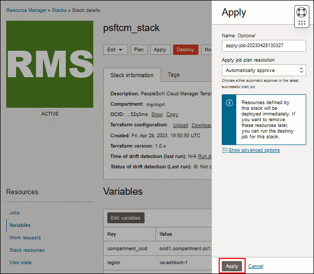Click the Value column header
Image resolution: width=314 pixels, height=274 pixels.
[183, 234]
